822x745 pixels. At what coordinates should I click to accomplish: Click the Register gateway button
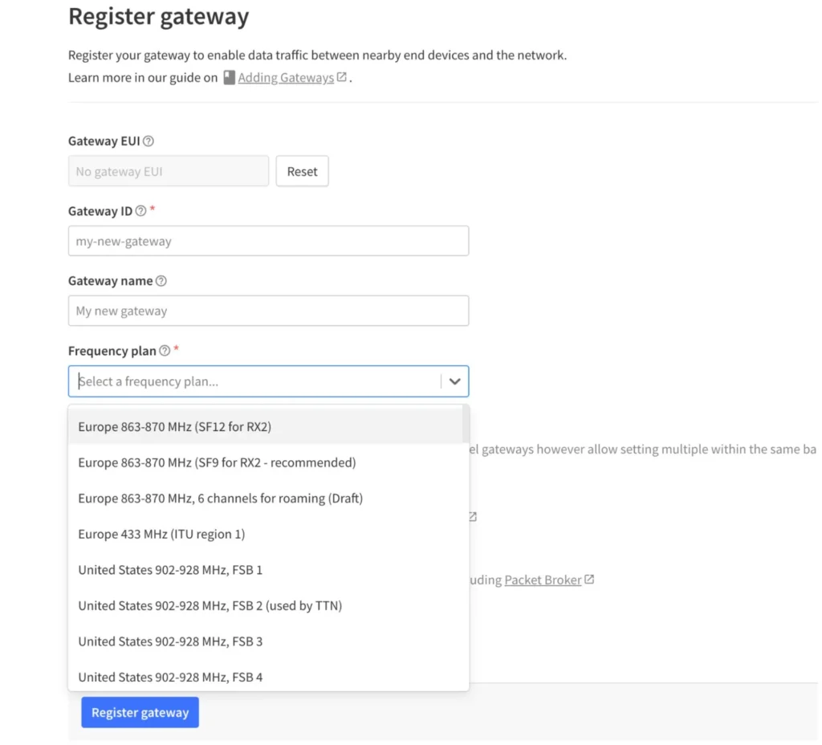pos(140,712)
